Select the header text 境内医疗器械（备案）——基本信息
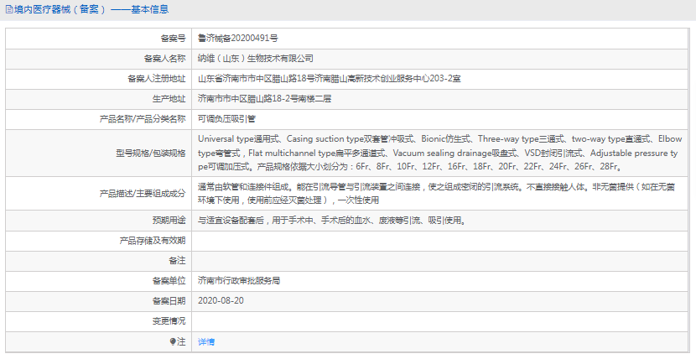 pyautogui.click(x=91, y=9)
